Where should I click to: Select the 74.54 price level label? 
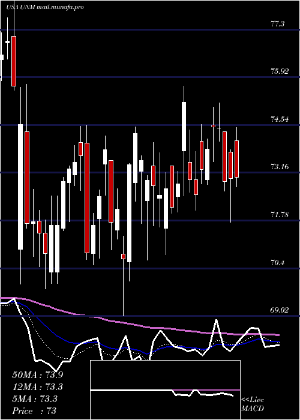pyautogui.click(x=280, y=119)
